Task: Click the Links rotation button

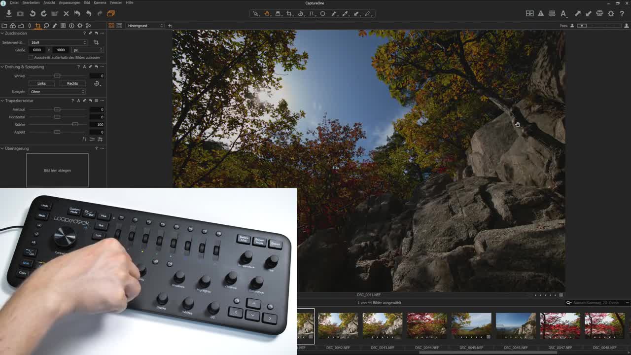Action: click(x=41, y=83)
